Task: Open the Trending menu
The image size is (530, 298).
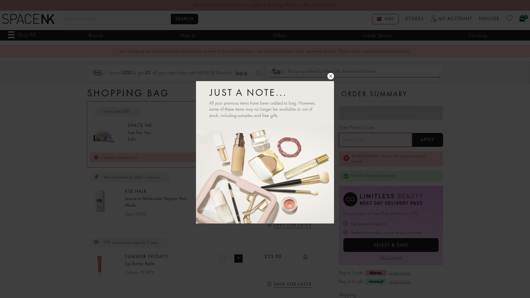Action: 477,36
